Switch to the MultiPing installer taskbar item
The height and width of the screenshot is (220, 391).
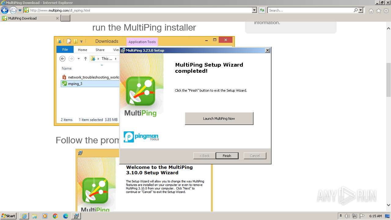(76, 216)
